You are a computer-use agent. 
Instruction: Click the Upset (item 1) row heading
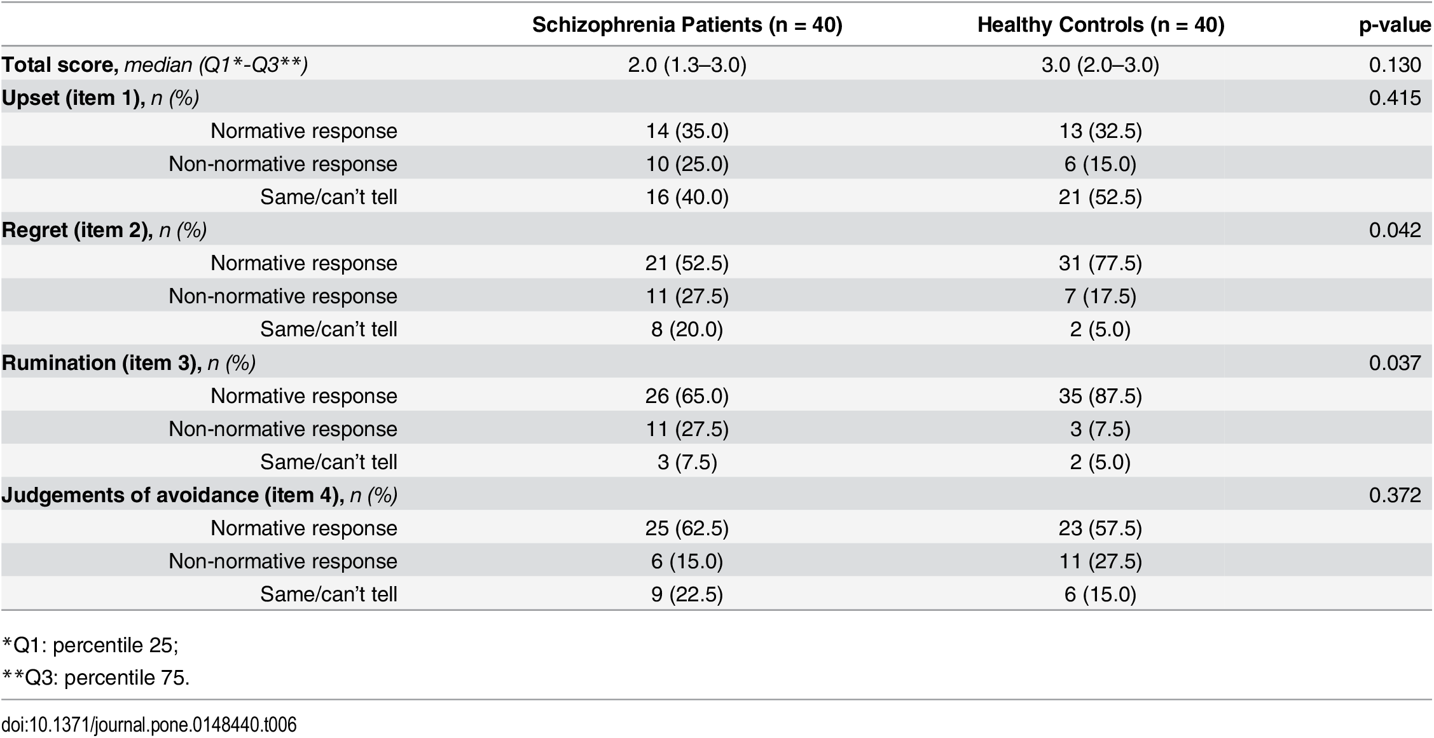(x=100, y=98)
